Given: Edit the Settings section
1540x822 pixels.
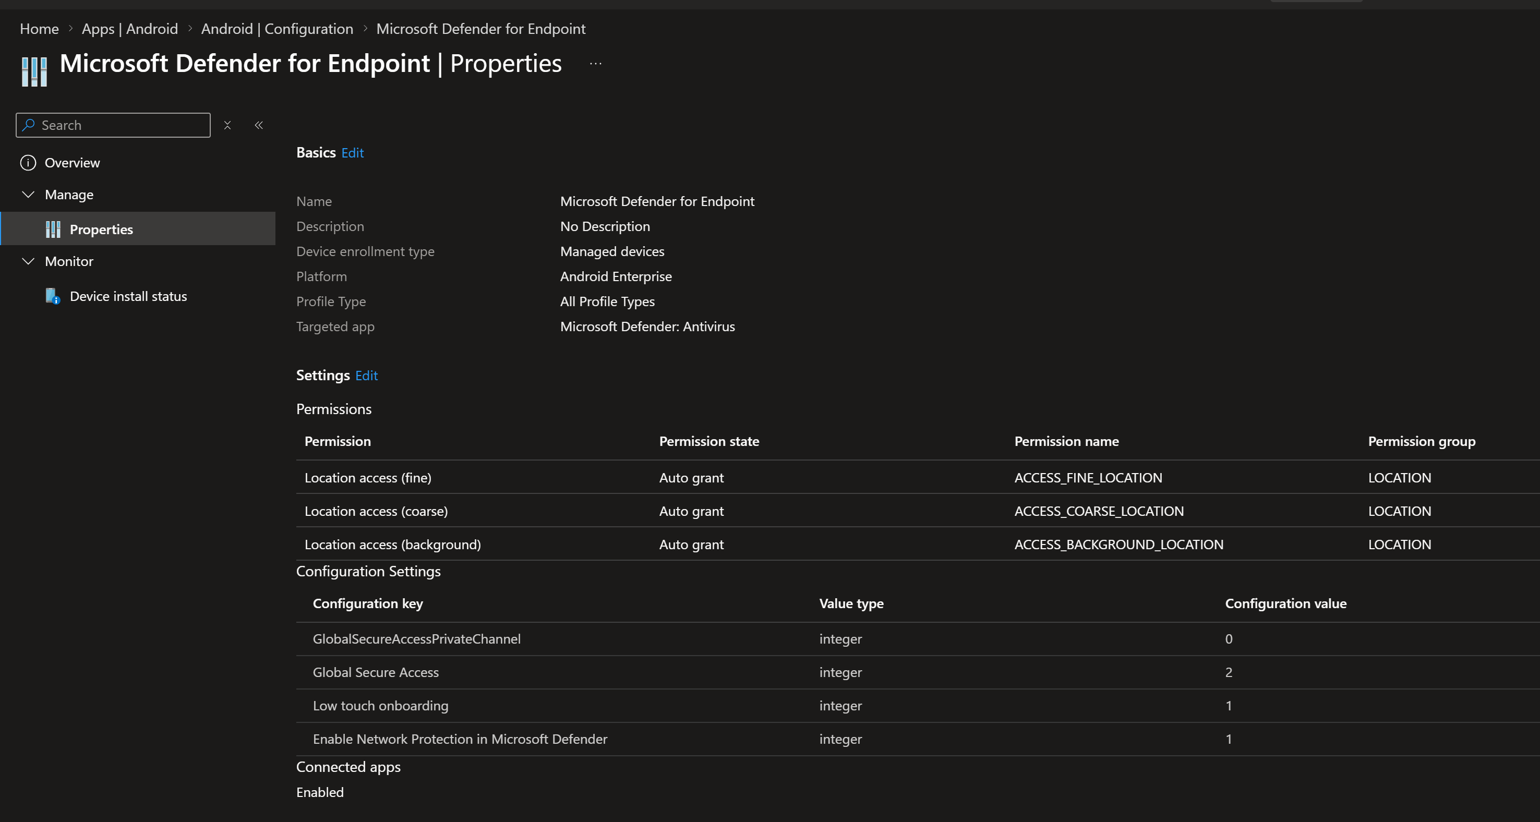Looking at the screenshot, I should coord(366,376).
